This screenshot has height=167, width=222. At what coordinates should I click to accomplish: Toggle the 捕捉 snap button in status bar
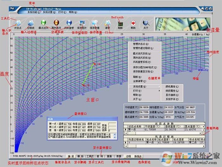71,156
